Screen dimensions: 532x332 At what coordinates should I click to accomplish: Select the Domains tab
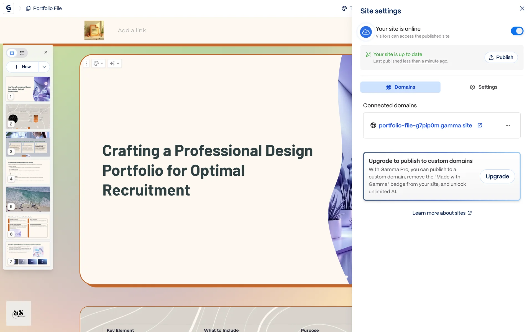(400, 87)
